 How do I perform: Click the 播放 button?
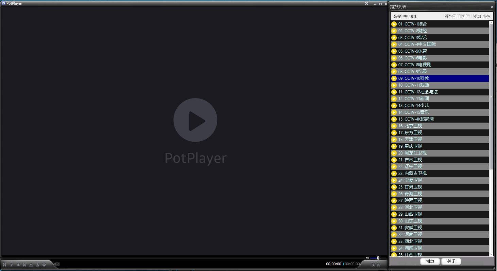click(x=430, y=261)
